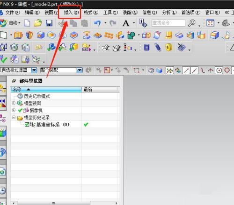Open the 插入 menu

[x=71, y=13]
